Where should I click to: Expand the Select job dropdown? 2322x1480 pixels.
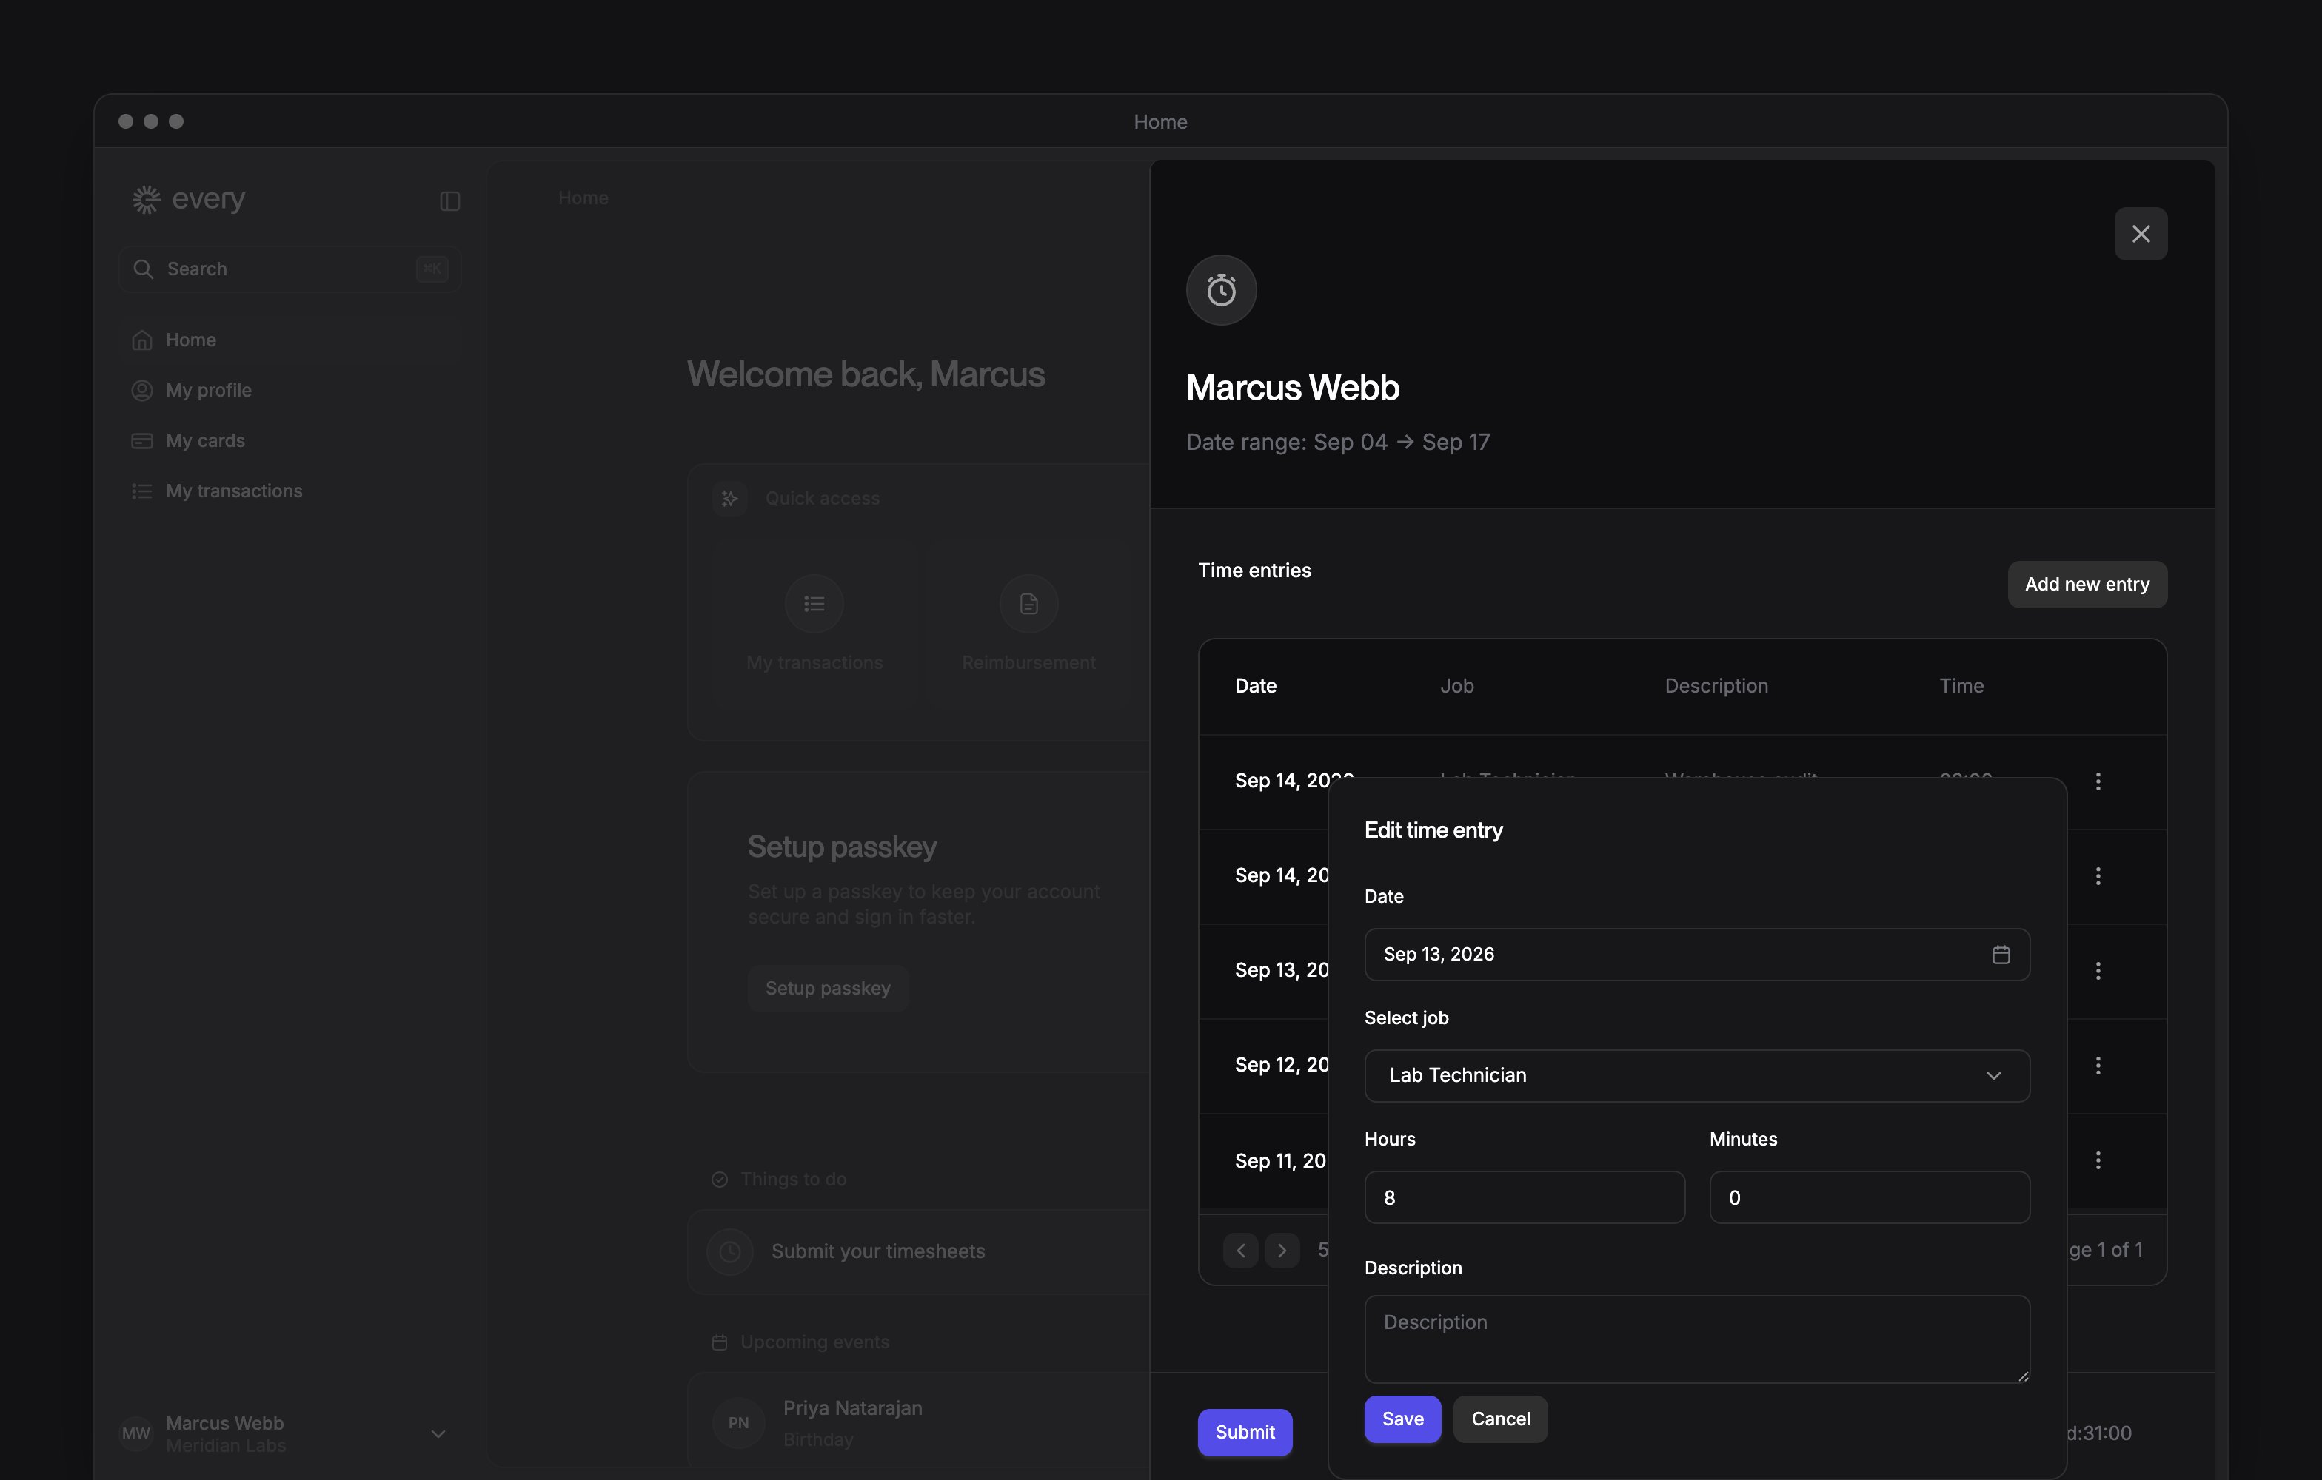[x=1696, y=1075]
